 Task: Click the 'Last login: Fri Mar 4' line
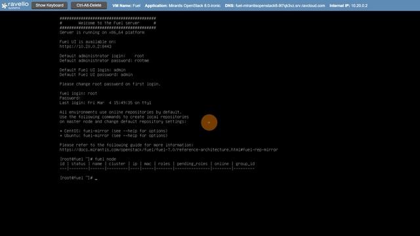(x=106, y=103)
